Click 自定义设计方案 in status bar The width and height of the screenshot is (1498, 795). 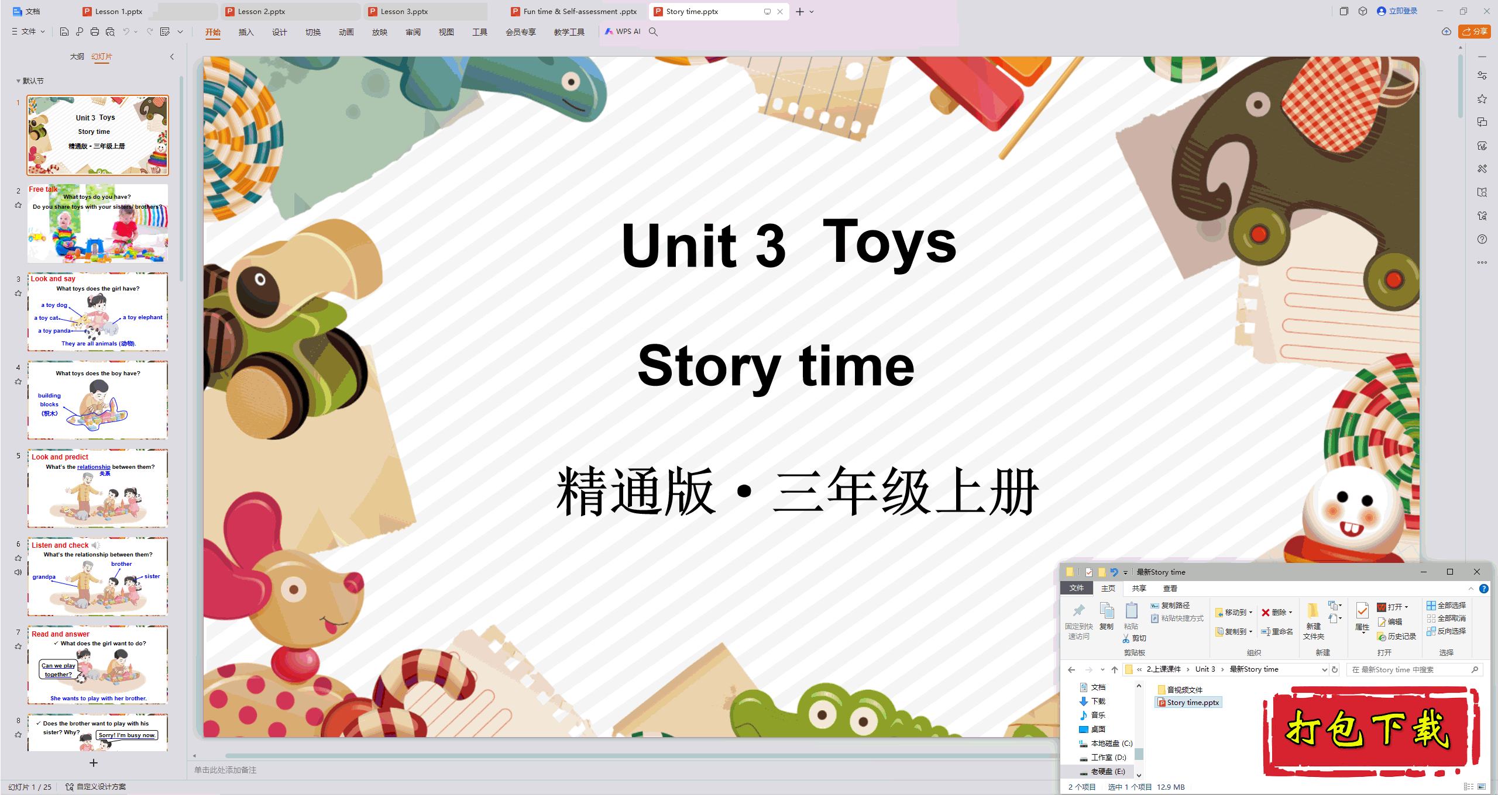pos(96,787)
